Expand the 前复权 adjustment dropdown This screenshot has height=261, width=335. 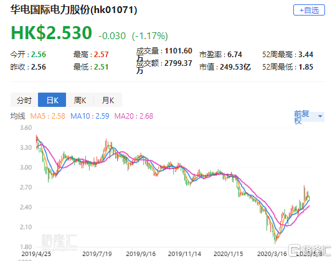coord(309,117)
